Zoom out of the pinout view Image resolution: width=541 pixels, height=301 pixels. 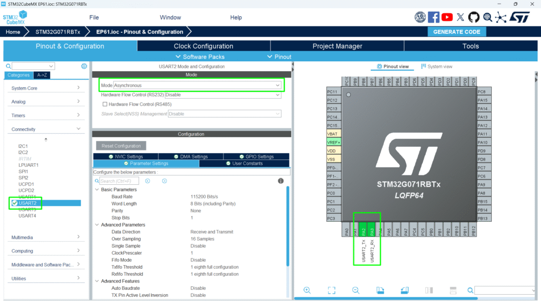356,290
